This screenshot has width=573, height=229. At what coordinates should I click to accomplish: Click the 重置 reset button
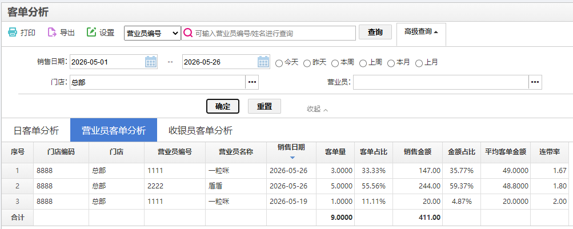coord(264,106)
